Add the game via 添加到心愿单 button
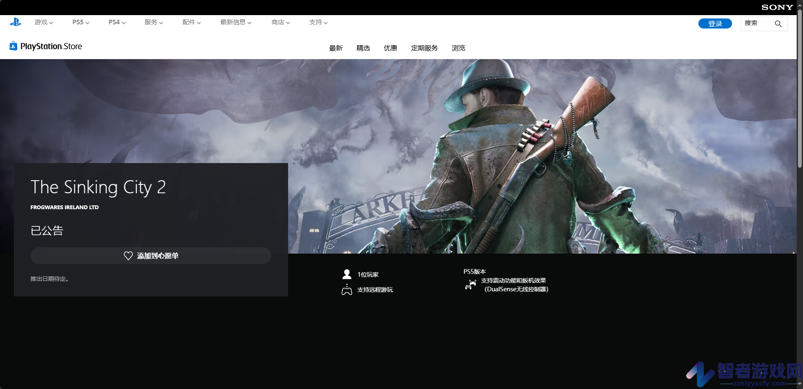Image resolution: width=803 pixels, height=389 pixels. (151, 256)
